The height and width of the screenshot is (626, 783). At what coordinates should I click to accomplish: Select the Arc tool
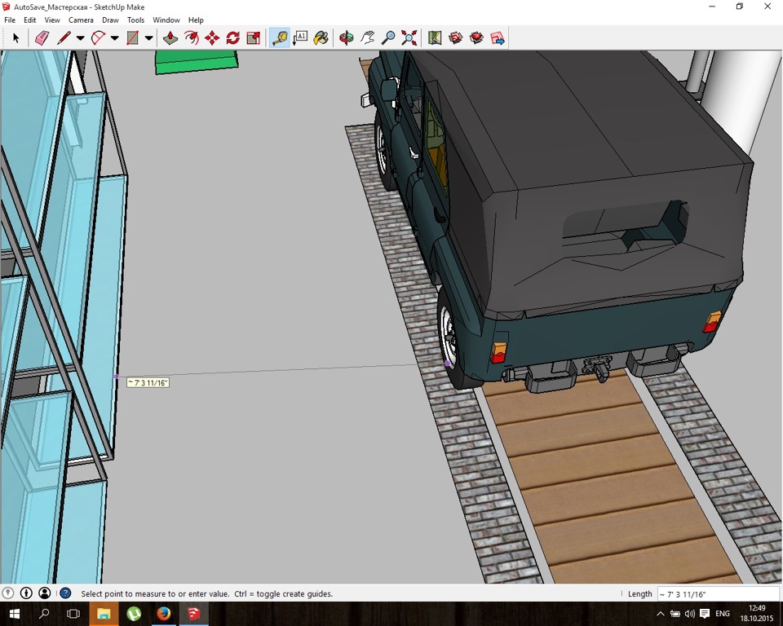(99, 38)
